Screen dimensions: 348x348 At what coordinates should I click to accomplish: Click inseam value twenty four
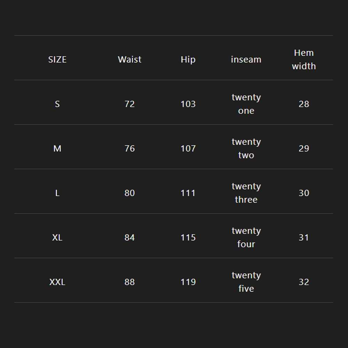click(x=246, y=238)
